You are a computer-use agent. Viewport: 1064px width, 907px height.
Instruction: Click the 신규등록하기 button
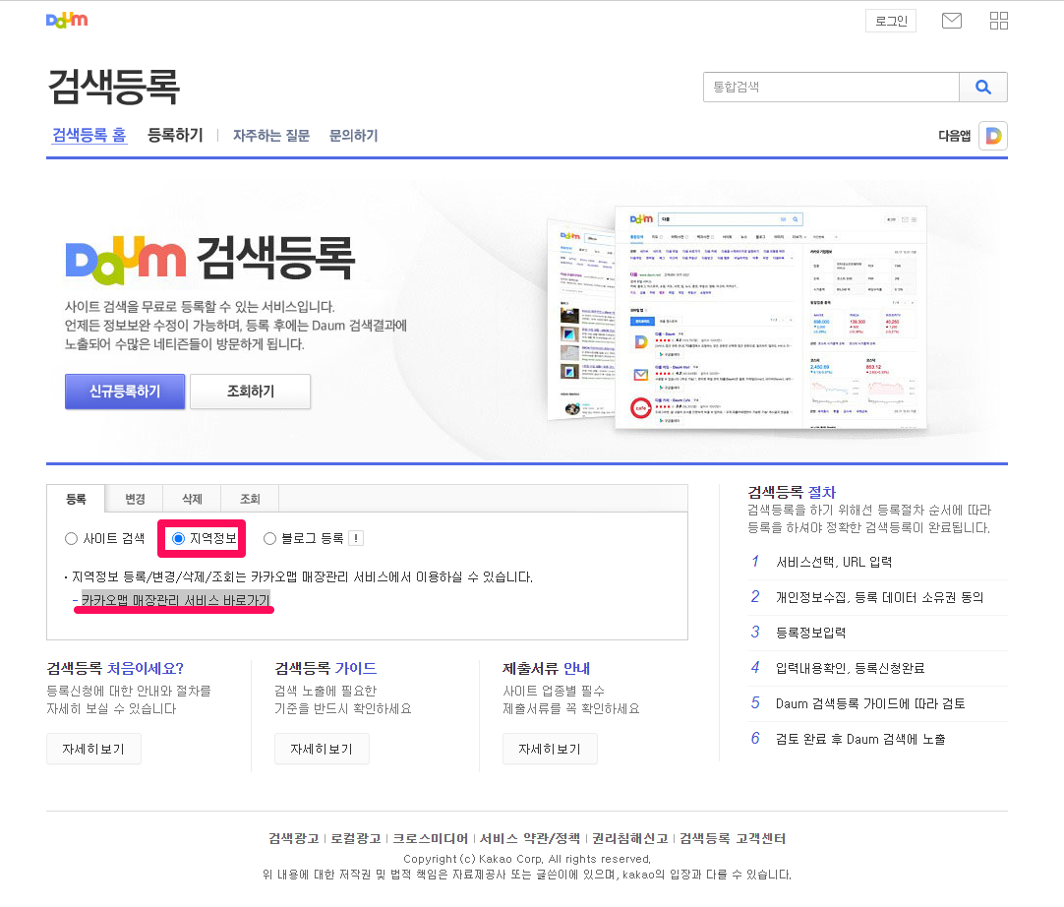(124, 391)
